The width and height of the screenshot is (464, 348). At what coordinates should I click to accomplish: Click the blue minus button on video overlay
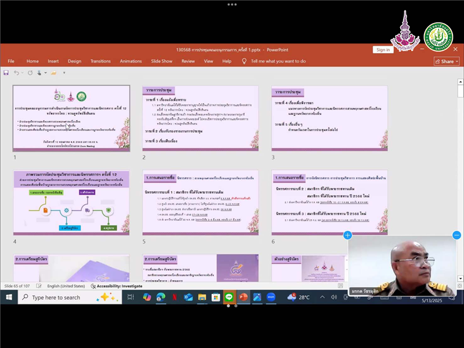456,235
